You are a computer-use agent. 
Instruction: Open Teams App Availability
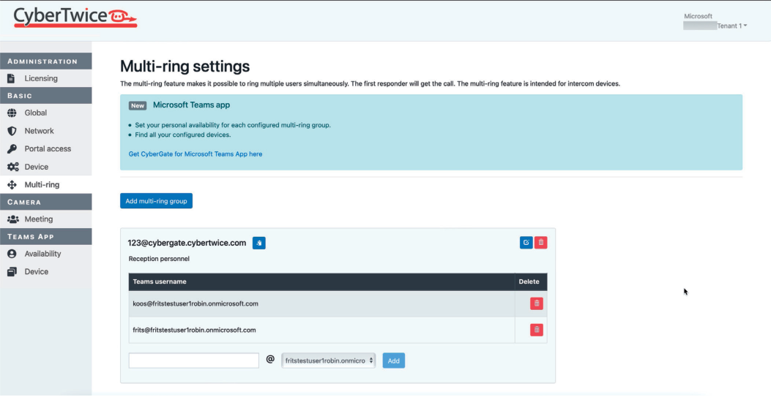(42, 254)
